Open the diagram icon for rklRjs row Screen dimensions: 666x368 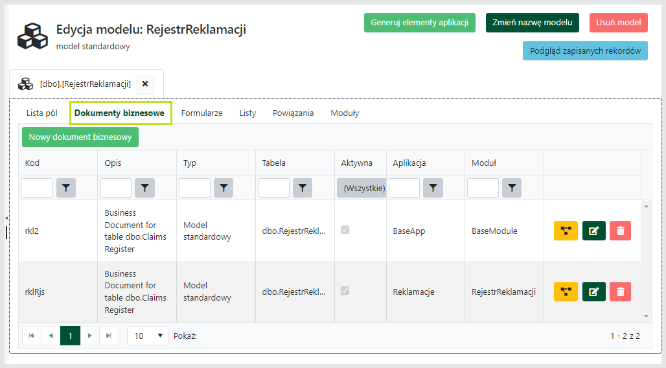click(566, 292)
